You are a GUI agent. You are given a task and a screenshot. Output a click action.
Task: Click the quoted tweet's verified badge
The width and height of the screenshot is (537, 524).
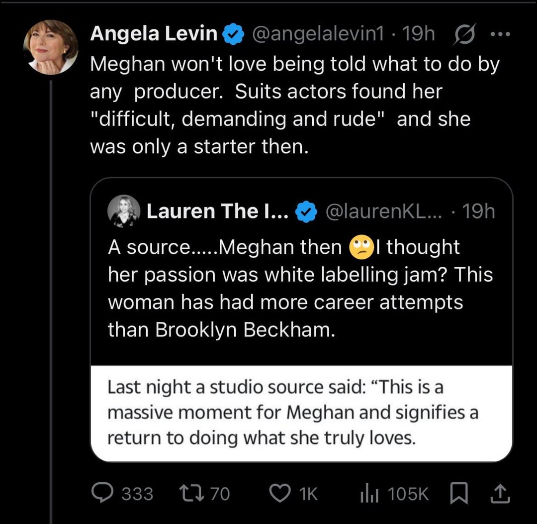[306, 212]
